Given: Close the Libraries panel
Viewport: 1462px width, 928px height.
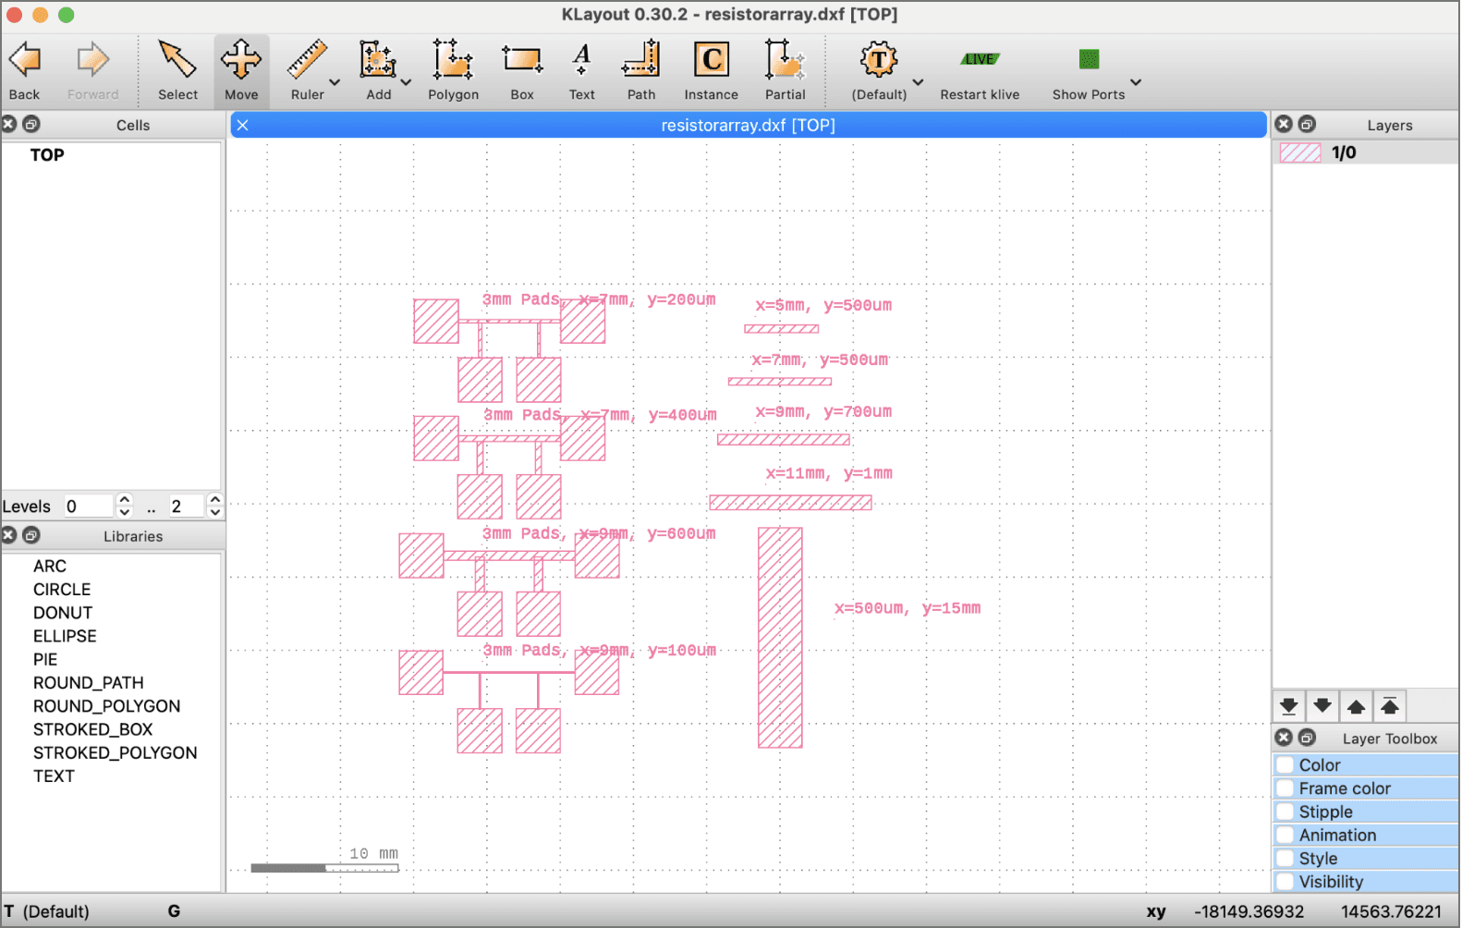Looking at the screenshot, I should 8,535.
